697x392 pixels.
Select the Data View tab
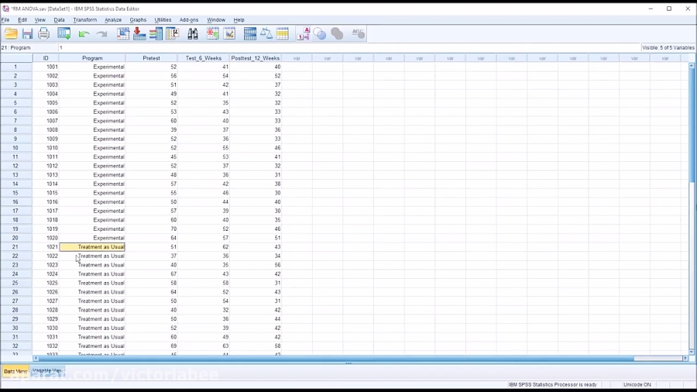(15, 372)
